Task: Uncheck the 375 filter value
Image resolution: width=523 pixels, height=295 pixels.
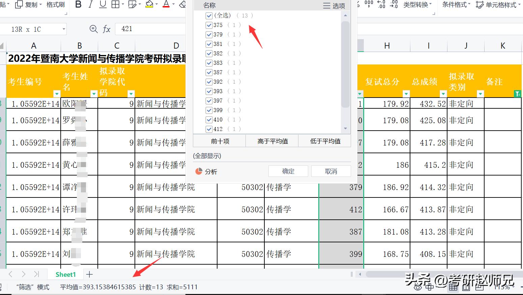Action: [x=209, y=25]
